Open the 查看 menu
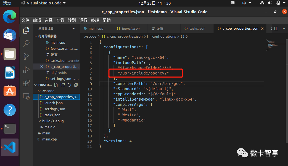The width and height of the screenshot is (288, 166). click(60, 20)
